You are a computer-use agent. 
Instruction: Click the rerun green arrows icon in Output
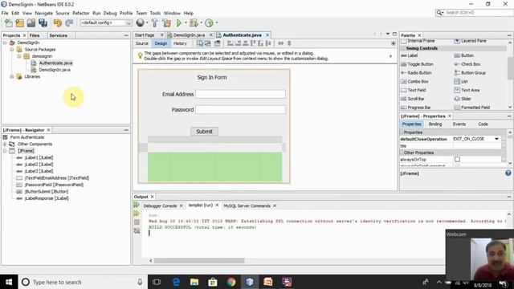point(137,206)
